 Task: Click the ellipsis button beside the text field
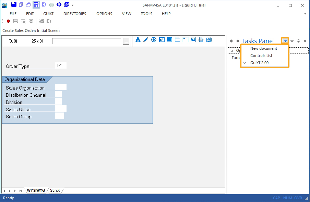126,41
